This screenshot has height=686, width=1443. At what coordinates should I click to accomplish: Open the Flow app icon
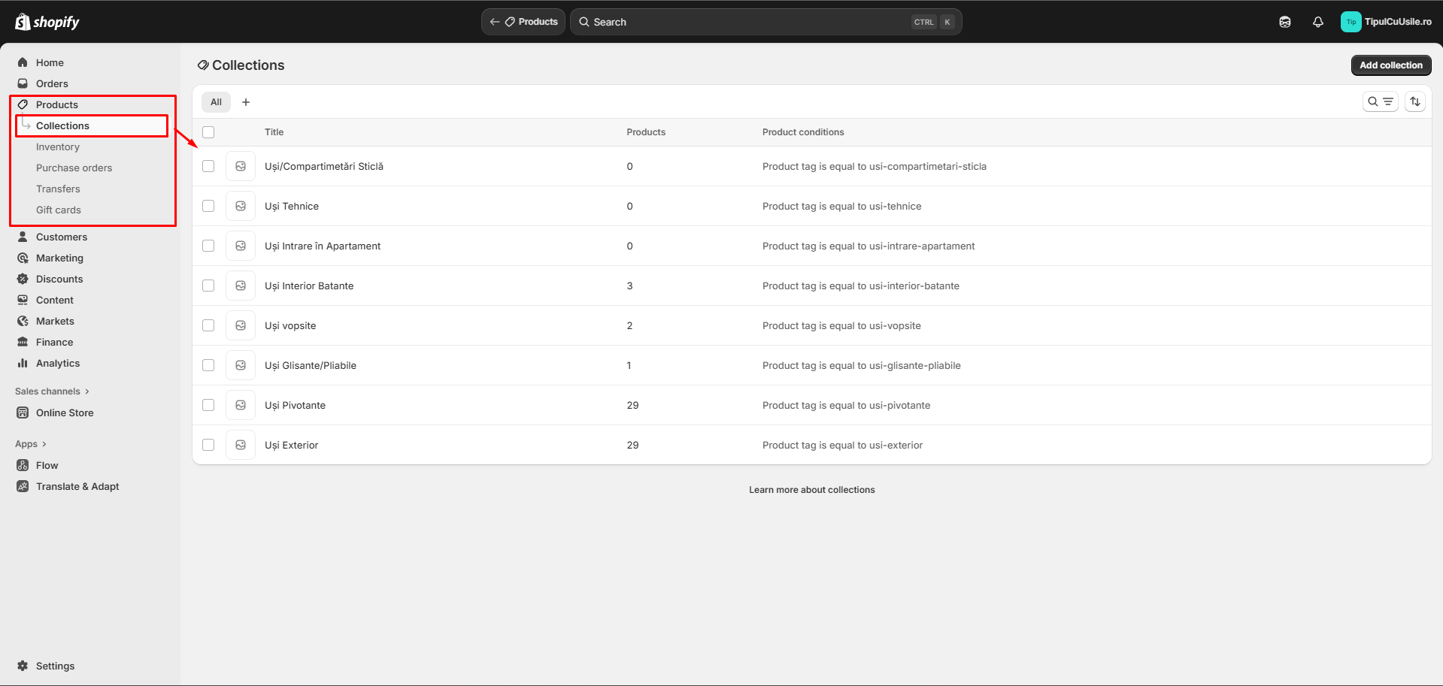tap(23, 465)
